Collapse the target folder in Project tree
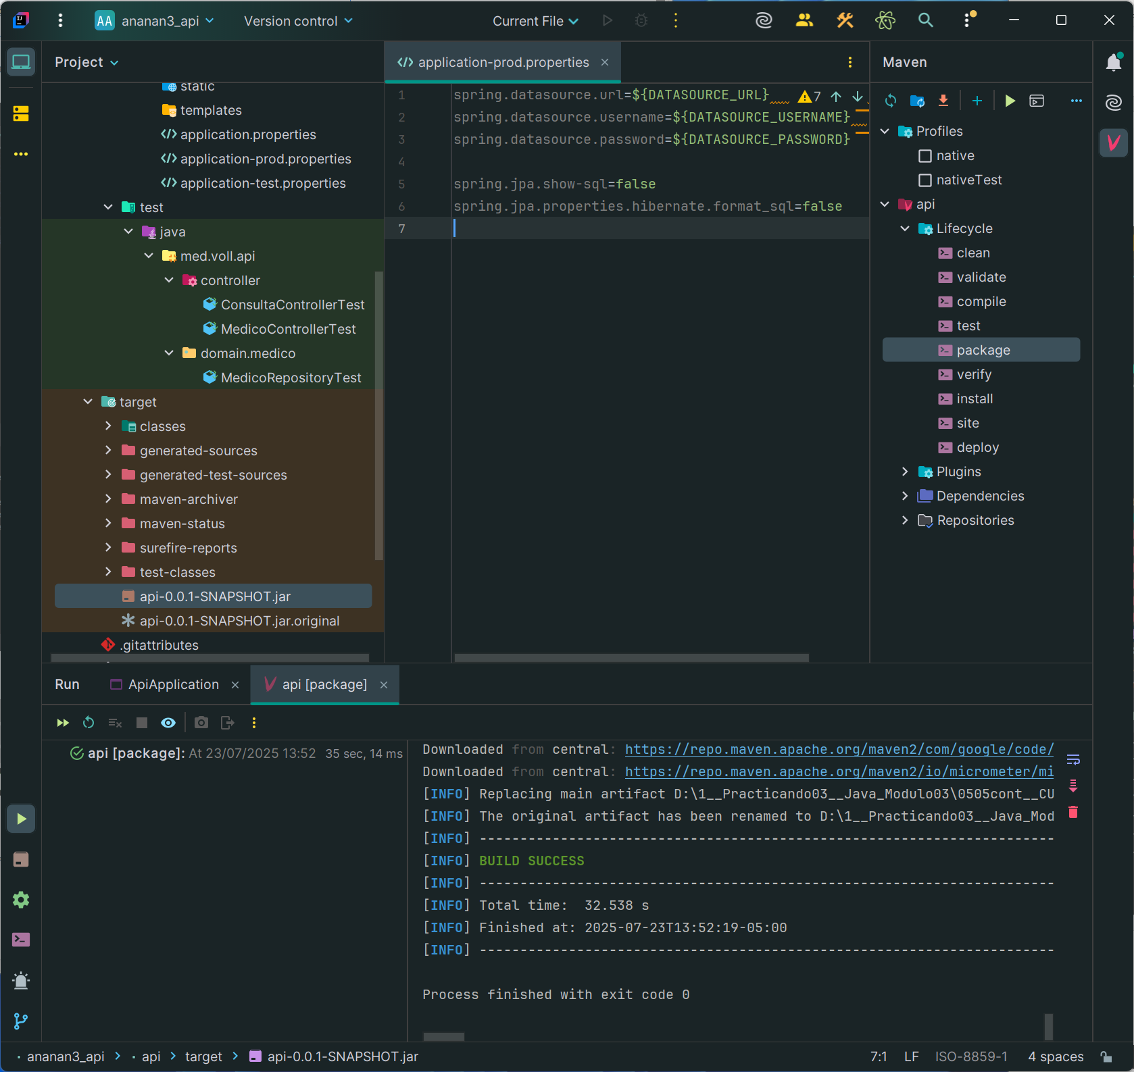This screenshot has width=1134, height=1072. tap(88, 402)
